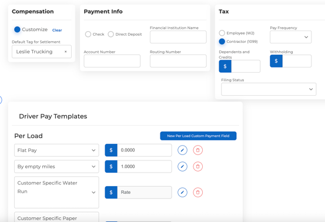Delete the By empty miles pay row

[x=197, y=167]
